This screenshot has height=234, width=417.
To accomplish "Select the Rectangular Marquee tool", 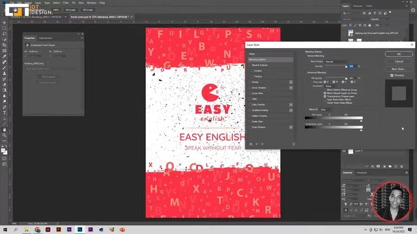I will (x=5, y=29).
